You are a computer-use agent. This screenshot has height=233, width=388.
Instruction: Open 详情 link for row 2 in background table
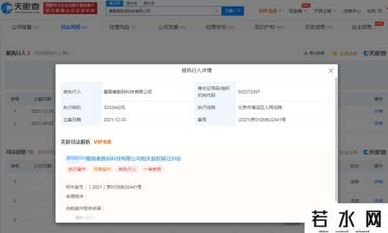click(x=378, y=123)
